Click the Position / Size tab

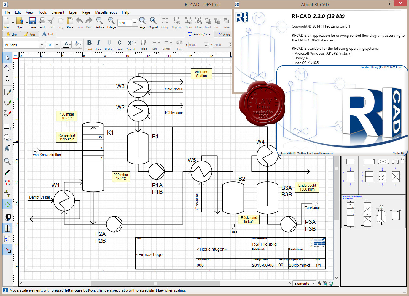(199, 34)
